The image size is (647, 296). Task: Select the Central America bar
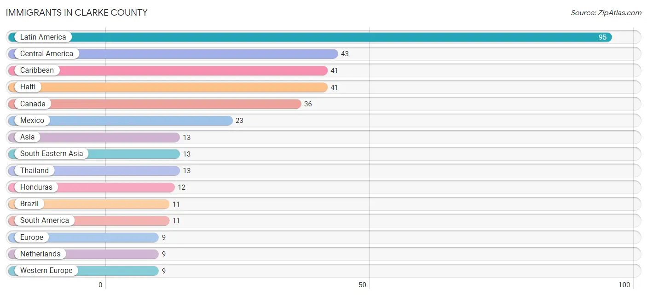(173, 54)
